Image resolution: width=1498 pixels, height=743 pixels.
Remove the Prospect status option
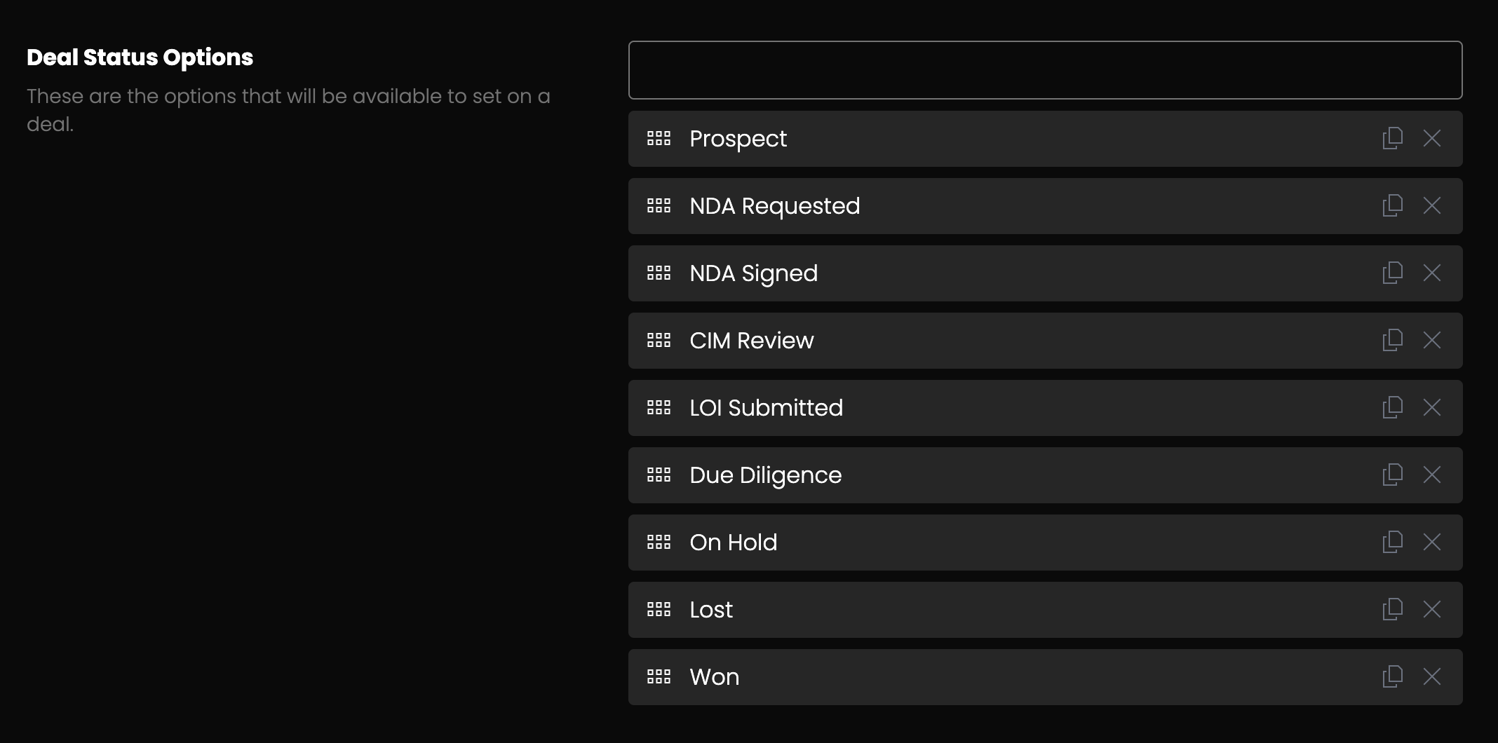(1431, 138)
